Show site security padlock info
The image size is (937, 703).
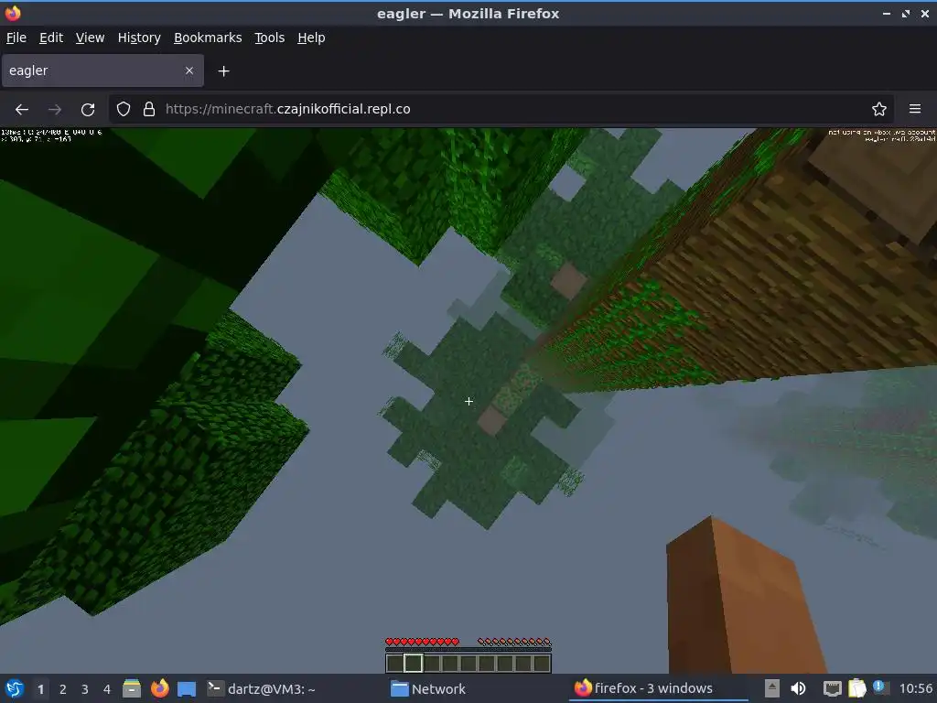[x=149, y=109]
